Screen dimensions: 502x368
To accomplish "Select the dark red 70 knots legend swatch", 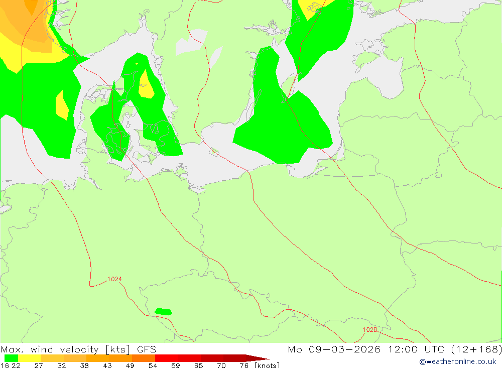I will click(234, 358).
